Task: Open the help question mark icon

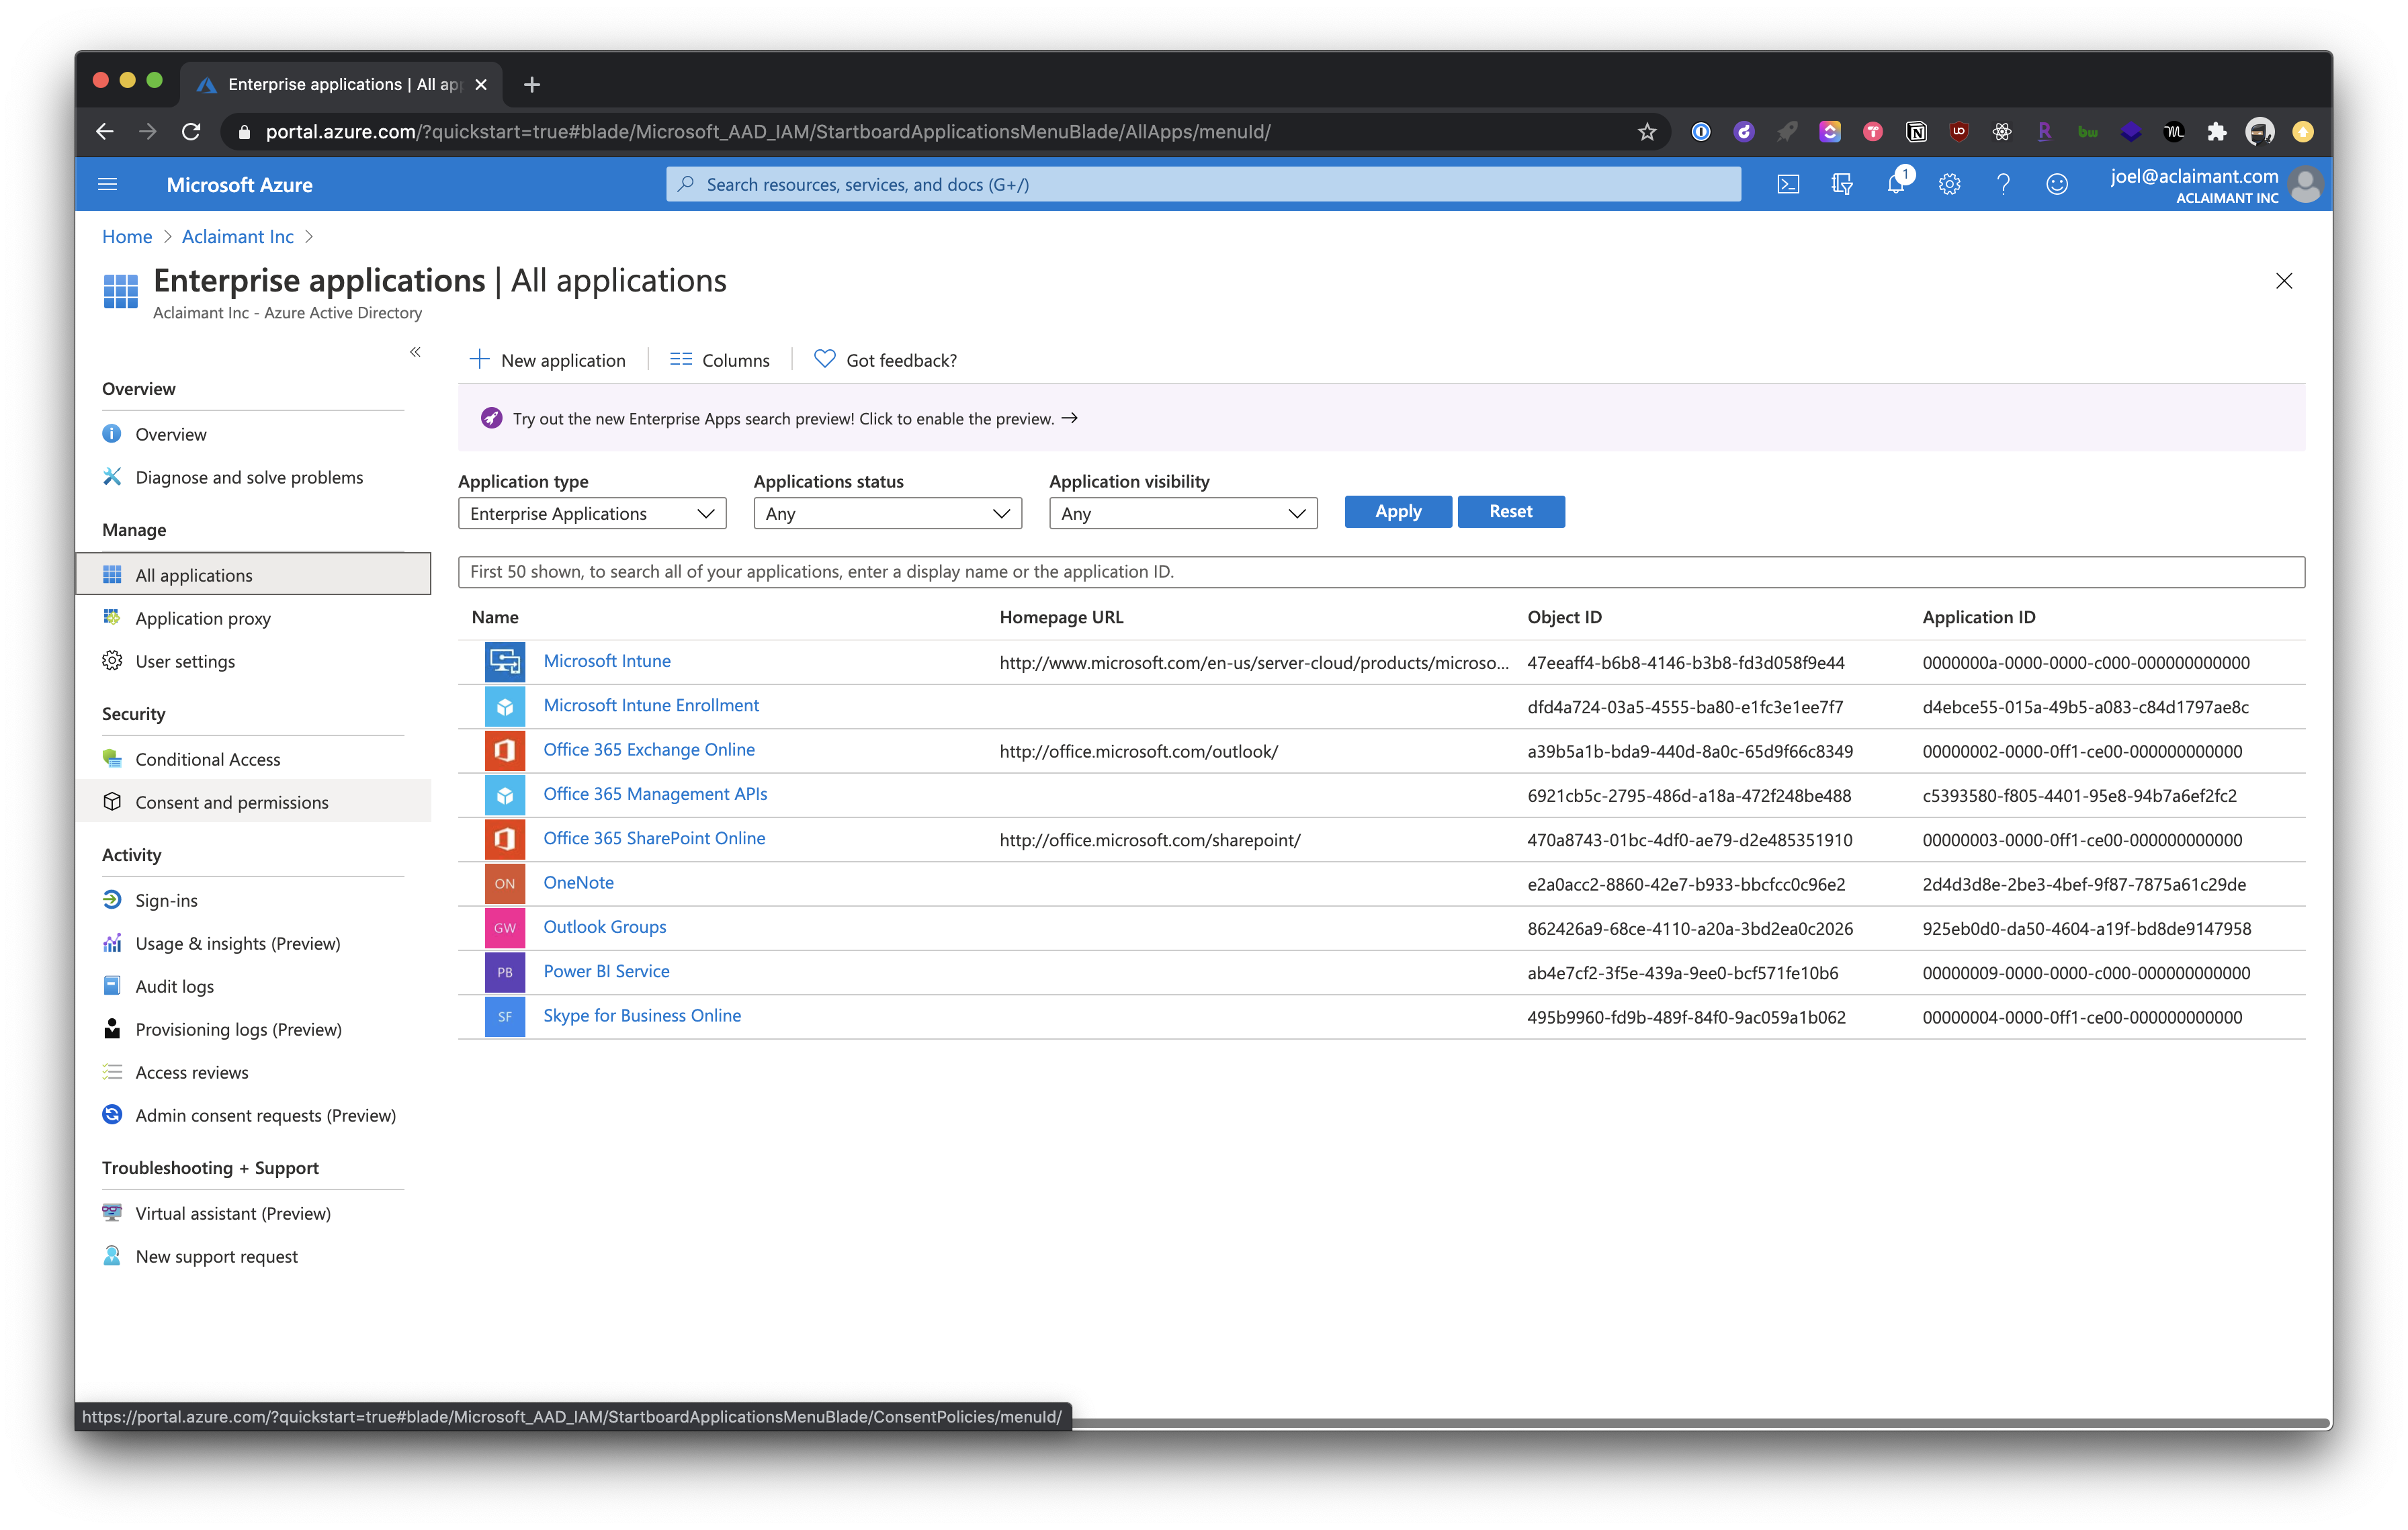Action: pos(2003,184)
